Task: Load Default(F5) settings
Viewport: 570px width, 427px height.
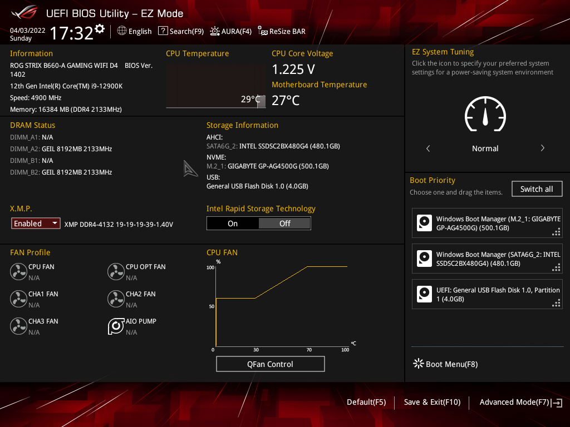Action: click(x=366, y=402)
